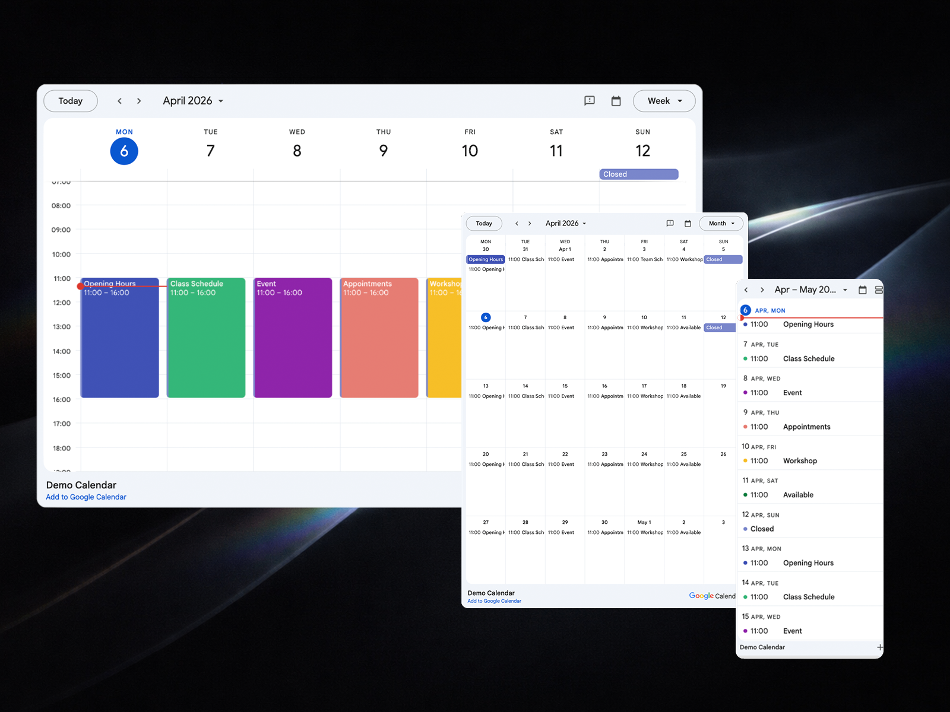Click feedback icon in month calendar header
950x712 pixels.
(670, 224)
